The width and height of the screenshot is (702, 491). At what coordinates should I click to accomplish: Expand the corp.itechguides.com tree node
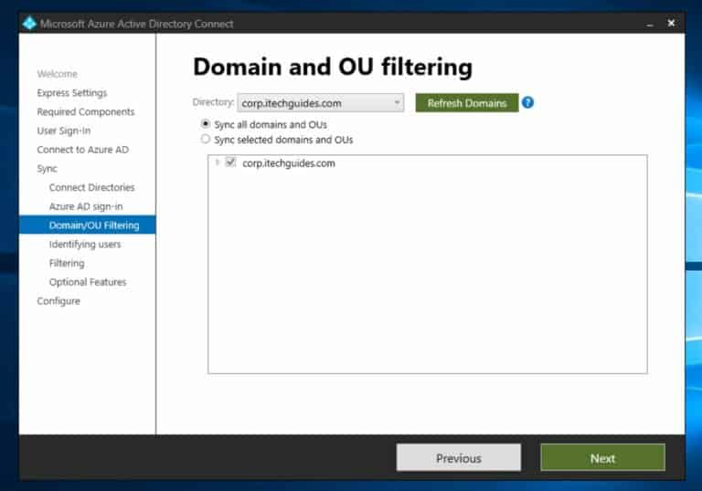[x=218, y=162]
